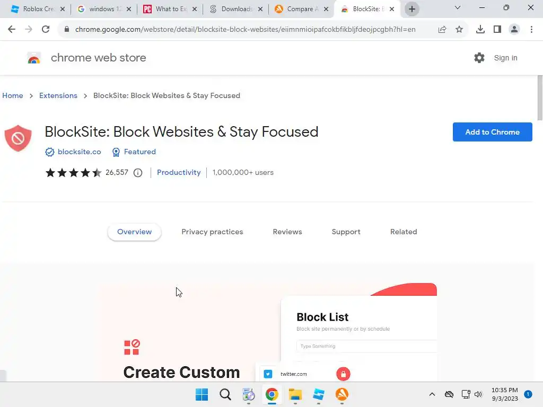Screen dimensions: 543x407
Task: Close the Roblox Creator tab
Action: click(63, 9)
